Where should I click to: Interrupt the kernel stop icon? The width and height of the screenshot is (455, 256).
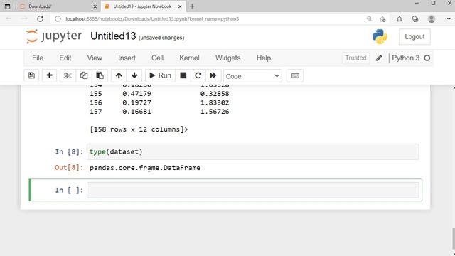(183, 76)
